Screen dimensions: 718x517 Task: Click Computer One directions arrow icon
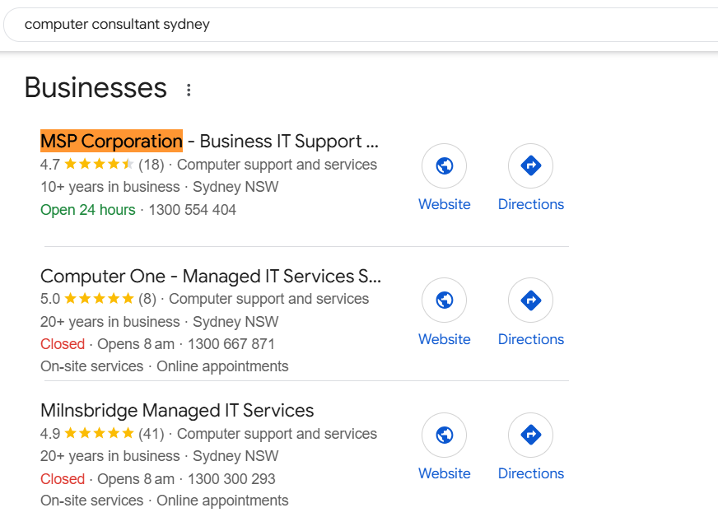530,300
